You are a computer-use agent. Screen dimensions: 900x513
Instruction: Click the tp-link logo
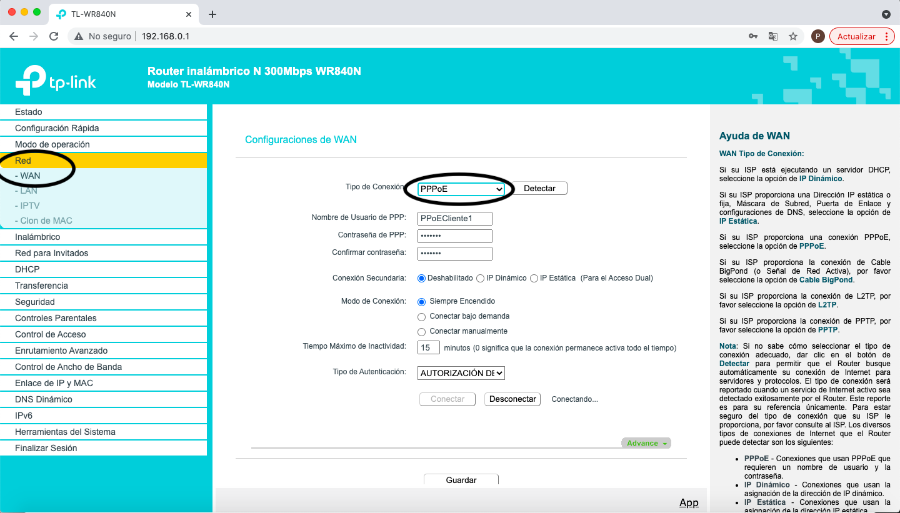[x=56, y=80]
